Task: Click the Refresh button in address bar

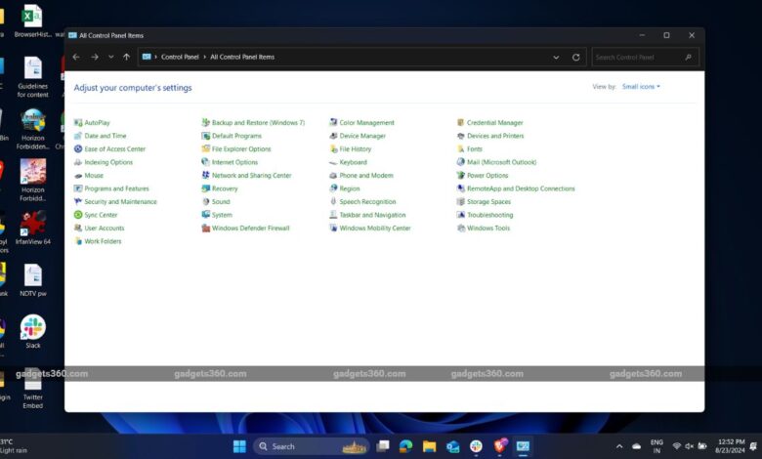Action: point(575,58)
